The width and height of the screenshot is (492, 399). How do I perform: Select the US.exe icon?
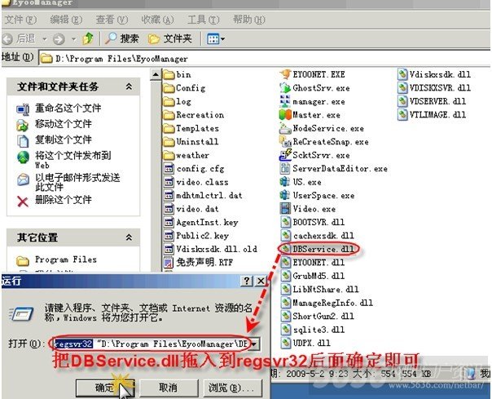(285, 182)
